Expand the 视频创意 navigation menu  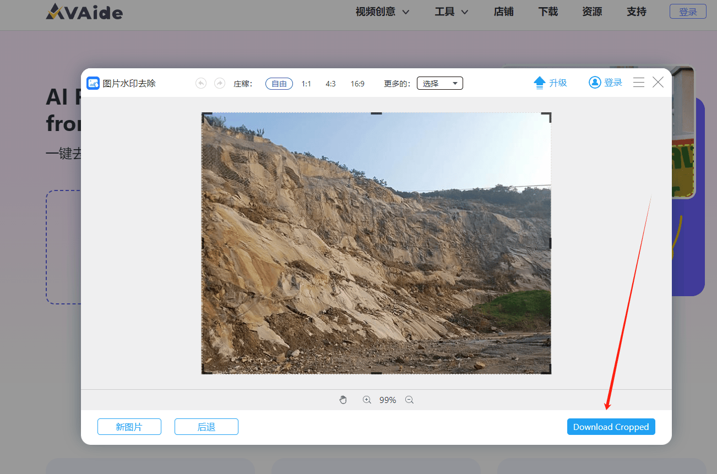(x=382, y=11)
